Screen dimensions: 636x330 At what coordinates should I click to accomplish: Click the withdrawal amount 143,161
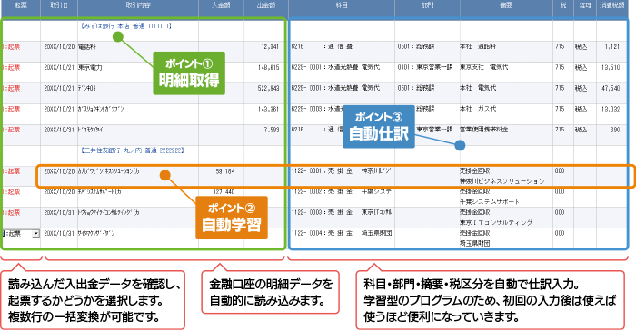point(269,109)
